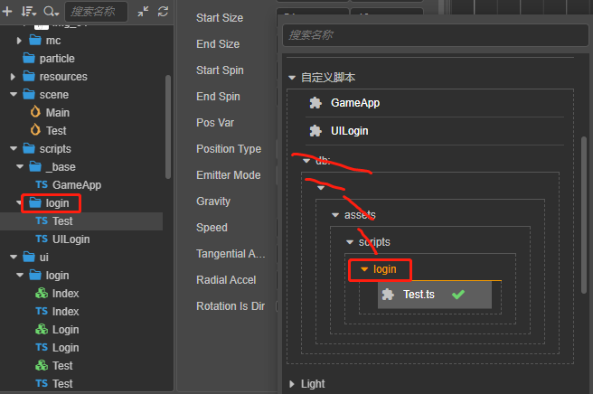
Task: Open the sort order menu icon
Action: (x=28, y=12)
